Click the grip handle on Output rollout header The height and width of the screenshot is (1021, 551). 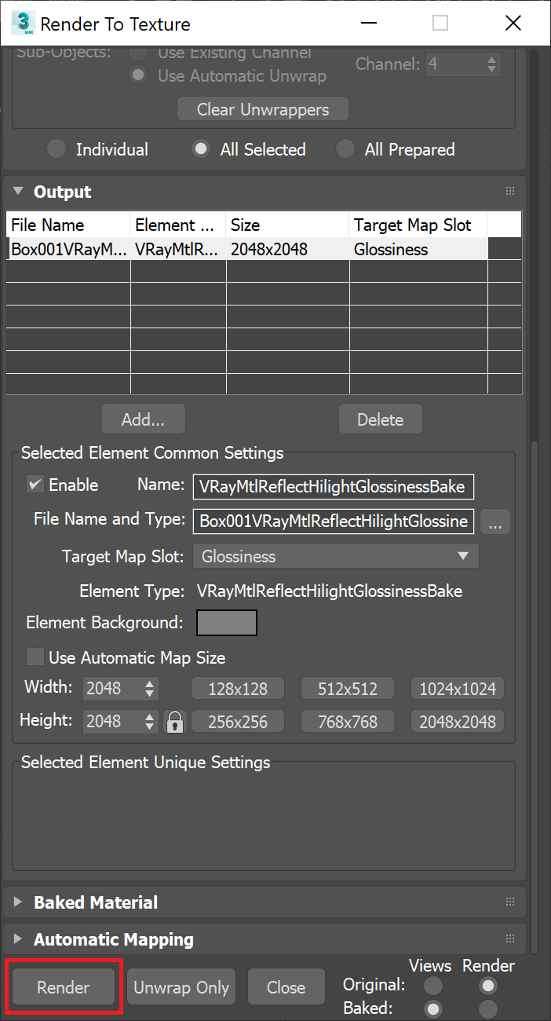click(510, 191)
